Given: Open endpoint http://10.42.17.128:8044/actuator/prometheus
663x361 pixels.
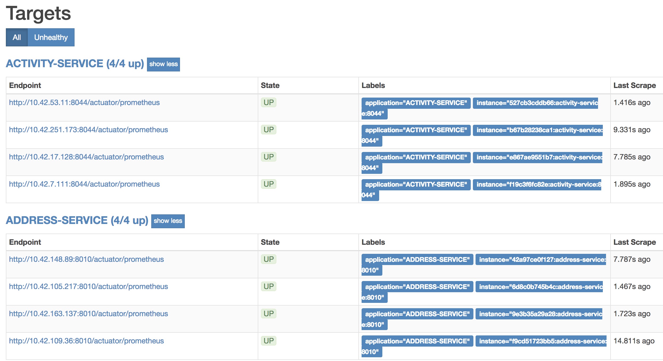Looking at the screenshot, I should click(86, 157).
